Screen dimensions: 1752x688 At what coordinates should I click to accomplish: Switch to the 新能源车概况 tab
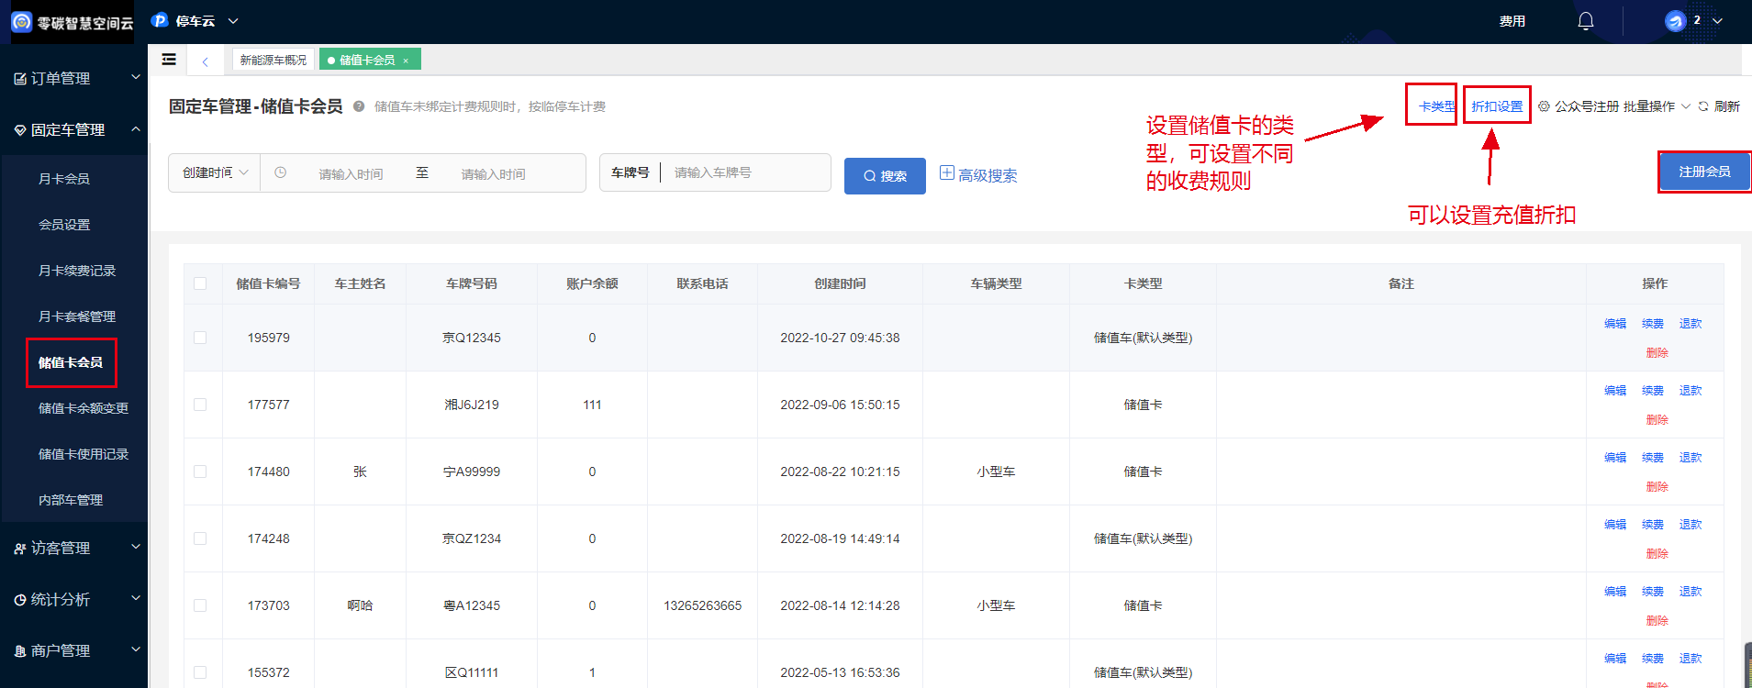[x=273, y=60]
